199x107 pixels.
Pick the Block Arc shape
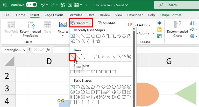pyautogui.click(x=88, y=97)
